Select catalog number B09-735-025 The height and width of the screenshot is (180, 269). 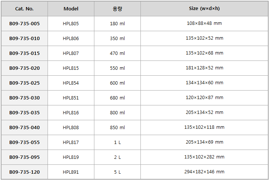[x=25, y=83]
